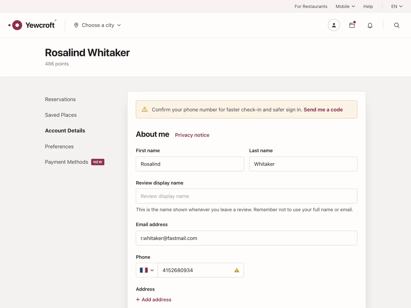
Task: Click the Send me a code link
Action: (x=323, y=110)
